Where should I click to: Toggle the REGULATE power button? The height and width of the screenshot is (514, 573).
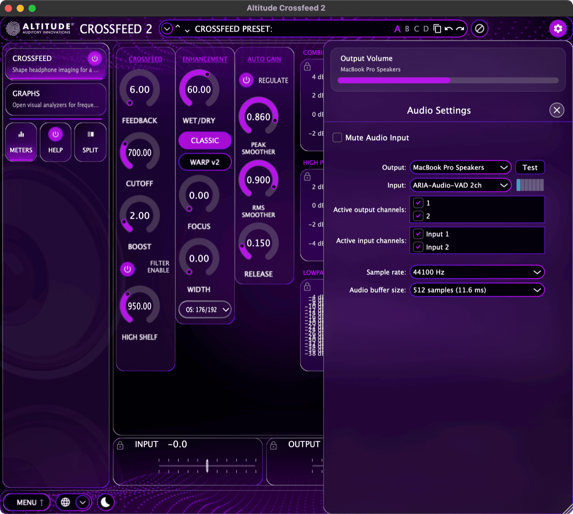(x=246, y=80)
